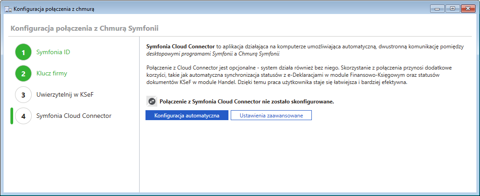This screenshot has height=196, width=480.
Task: Click the step 4 circle for Cloud Connector
Action: click(23, 116)
